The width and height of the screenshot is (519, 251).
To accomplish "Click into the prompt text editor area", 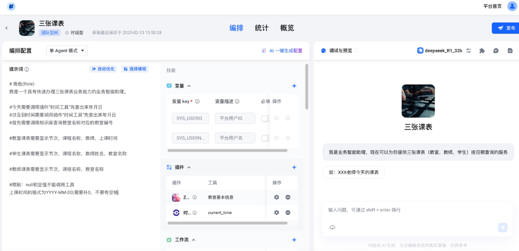I will (79, 139).
